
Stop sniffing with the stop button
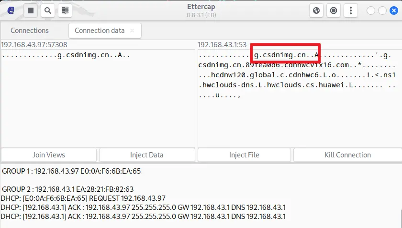(31, 10)
